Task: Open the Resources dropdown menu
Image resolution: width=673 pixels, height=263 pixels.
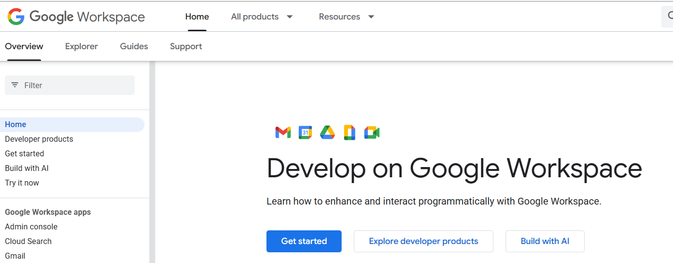Action: [347, 17]
